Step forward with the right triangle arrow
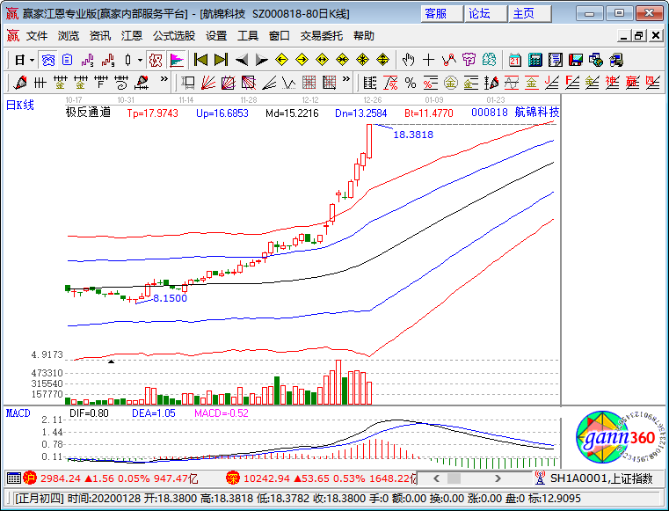 [261, 60]
